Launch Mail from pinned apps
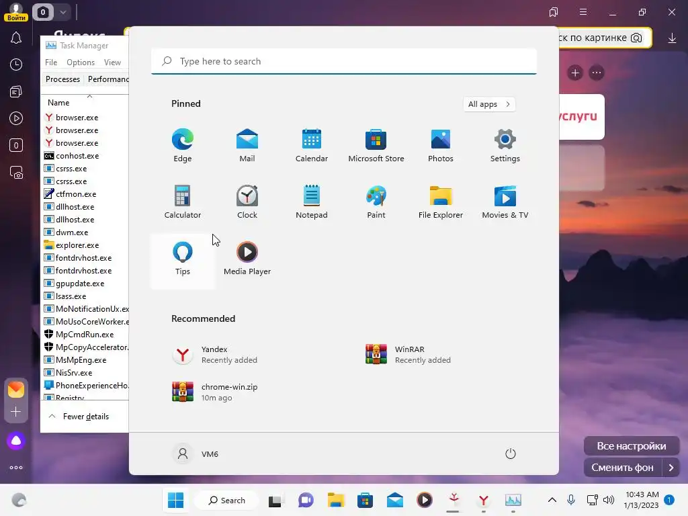 (247, 146)
